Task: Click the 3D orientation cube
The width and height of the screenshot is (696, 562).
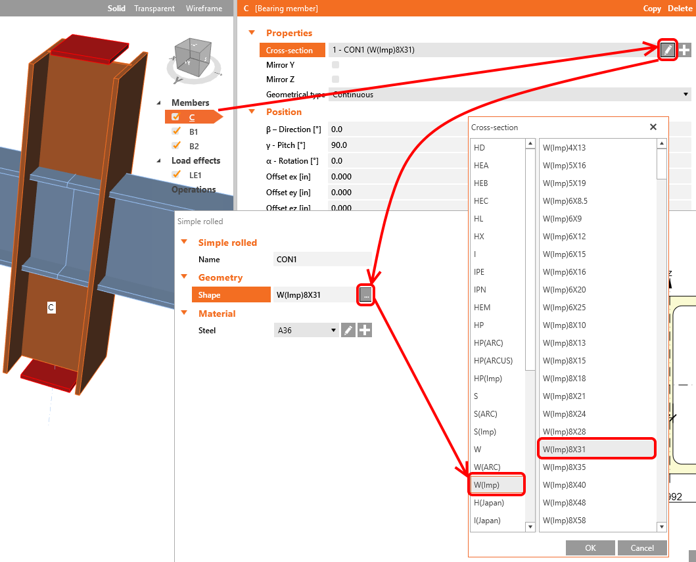Action: [x=193, y=60]
